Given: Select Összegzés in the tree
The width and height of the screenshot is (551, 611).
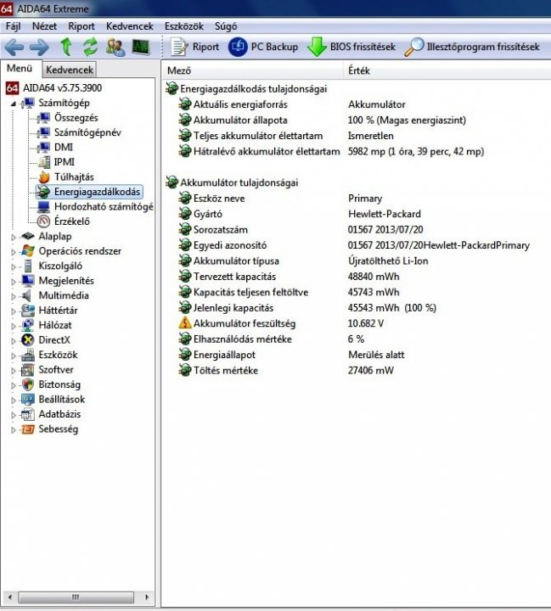Looking at the screenshot, I should (x=76, y=118).
